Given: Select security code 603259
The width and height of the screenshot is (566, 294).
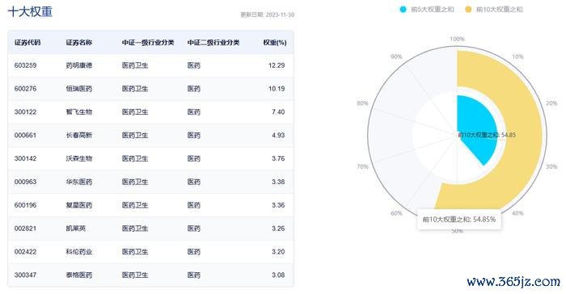Looking at the screenshot, I should 25,65.
